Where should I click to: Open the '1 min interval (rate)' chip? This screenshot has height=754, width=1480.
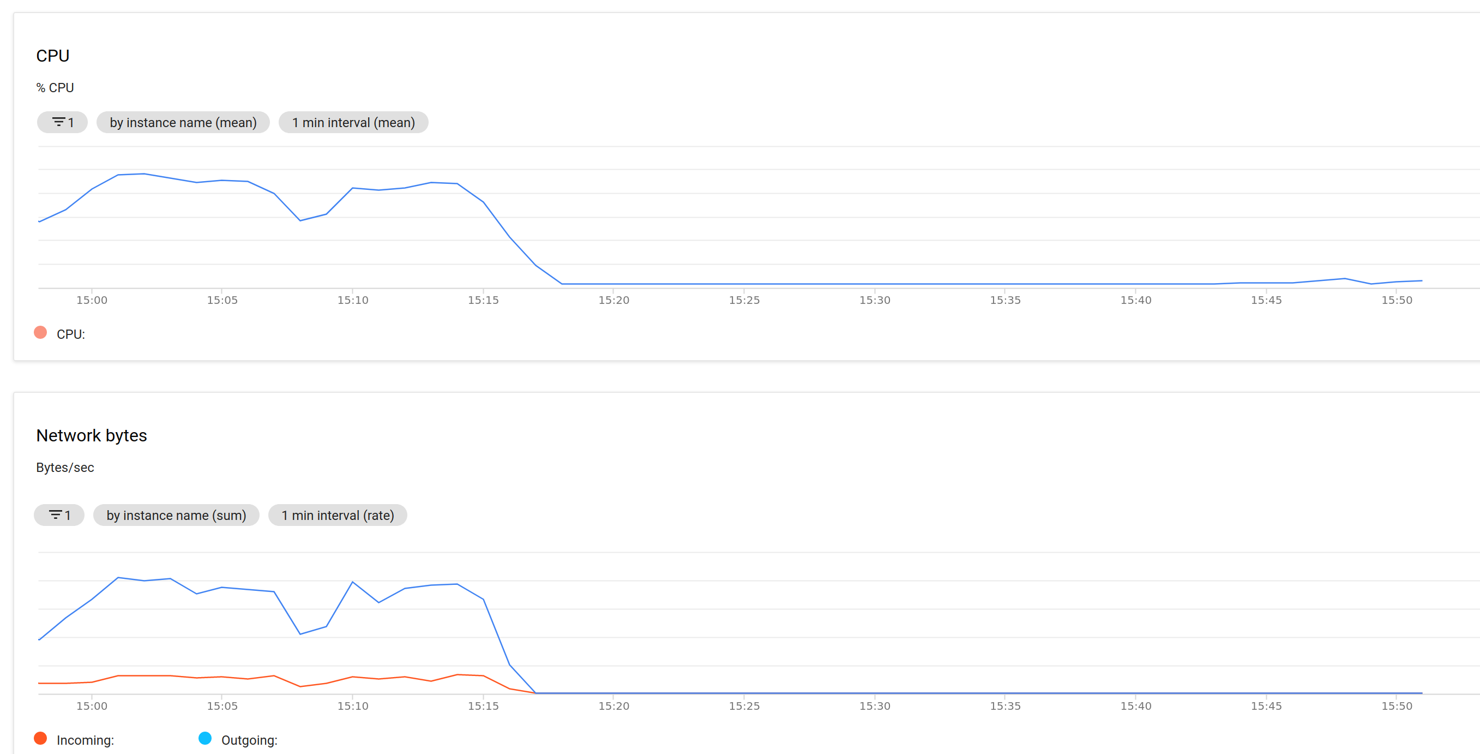point(338,516)
